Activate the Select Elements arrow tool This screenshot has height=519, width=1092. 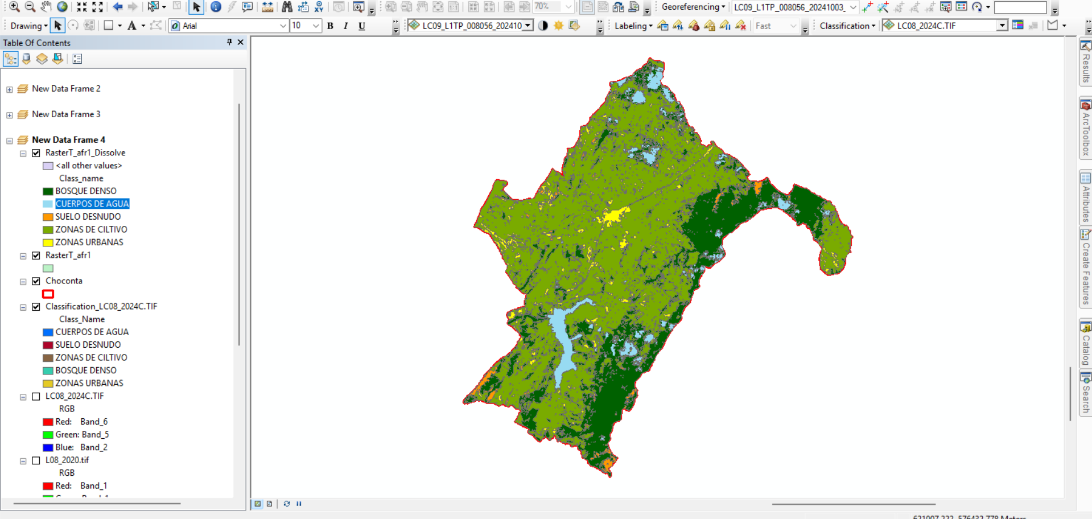coord(196,7)
